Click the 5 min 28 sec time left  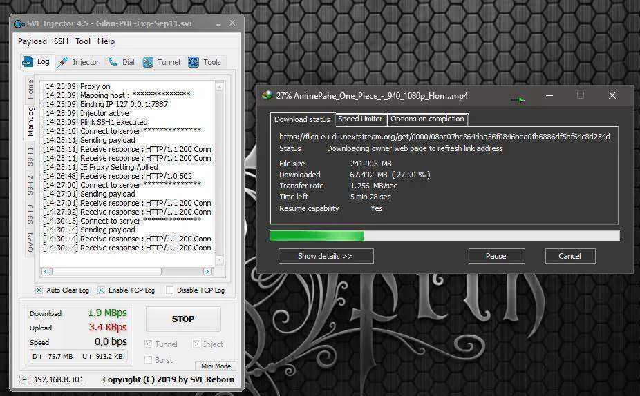[x=370, y=197]
